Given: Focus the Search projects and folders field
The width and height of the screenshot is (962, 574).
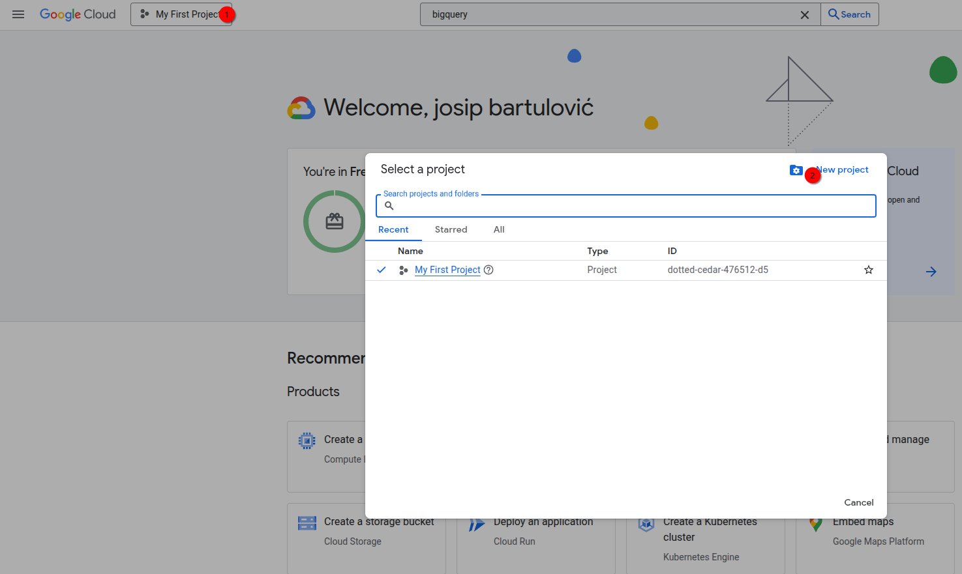Looking at the screenshot, I should [x=626, y=206].
